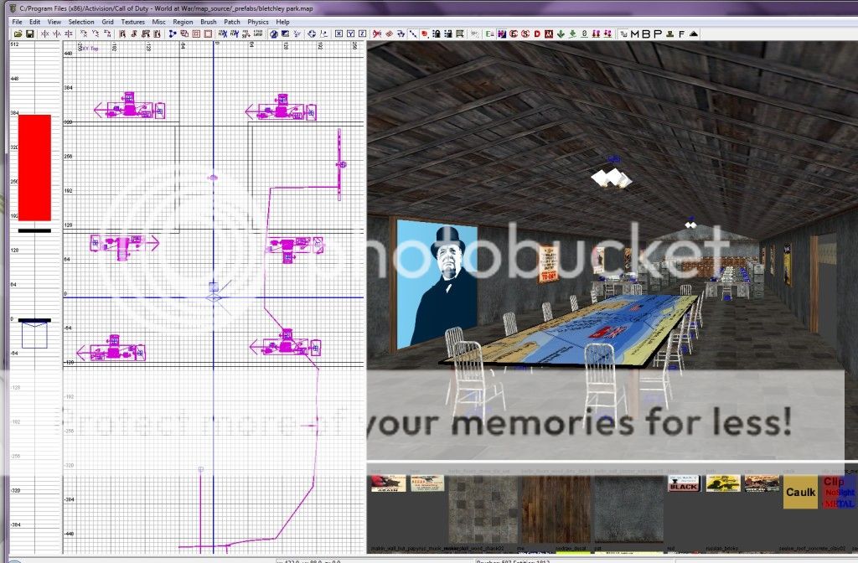The image size is (858, 563).
Task: Toggle the P filter button
Action: [x=658, y=34]
